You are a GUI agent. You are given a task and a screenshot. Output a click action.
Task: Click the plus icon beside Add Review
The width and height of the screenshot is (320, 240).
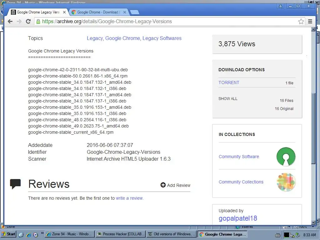pos(163,185)
